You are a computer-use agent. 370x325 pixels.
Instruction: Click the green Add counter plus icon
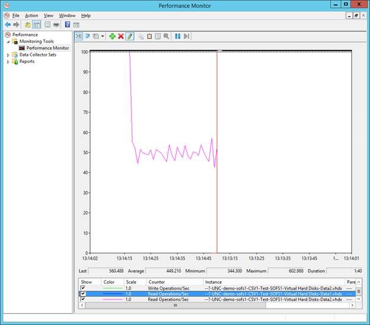coord(113,36)
